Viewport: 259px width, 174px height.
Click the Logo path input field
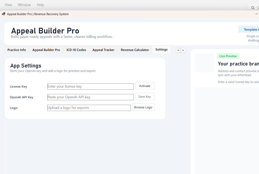coord(89,108)
